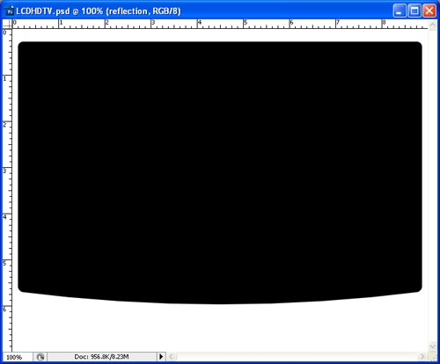
Task: Click the vertical scrollbar up arrow
Action: (x=432, y=25)
